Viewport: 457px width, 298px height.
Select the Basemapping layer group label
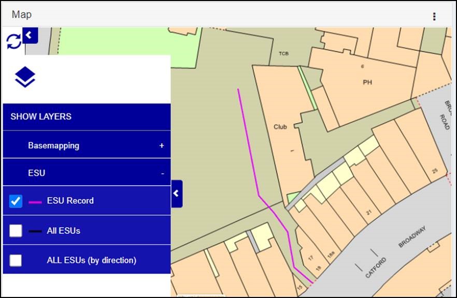(x=54, y=145)
